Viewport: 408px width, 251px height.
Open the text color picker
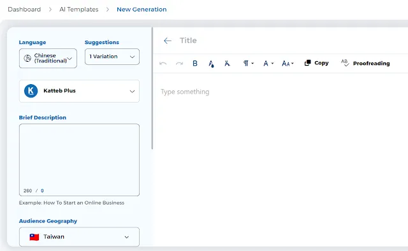[211, 64]
